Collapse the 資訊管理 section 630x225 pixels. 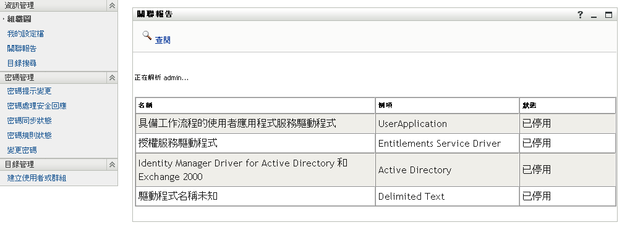112,5
